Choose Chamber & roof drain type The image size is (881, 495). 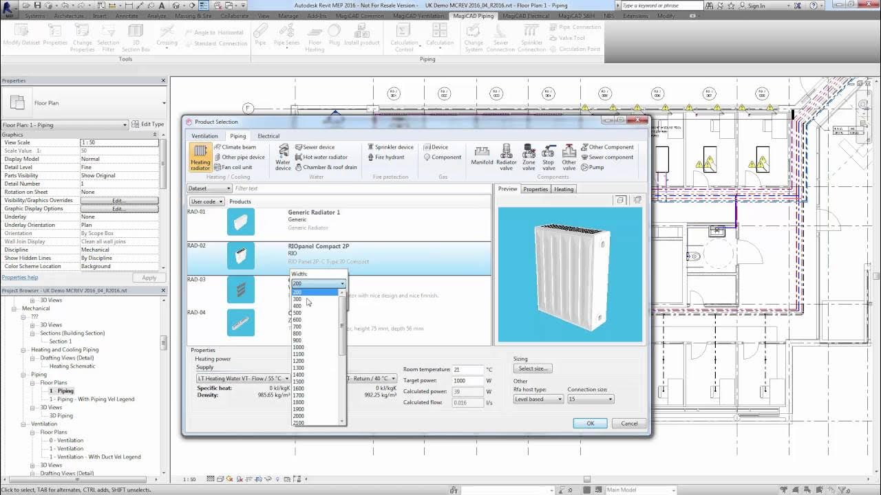coord(326,167)
